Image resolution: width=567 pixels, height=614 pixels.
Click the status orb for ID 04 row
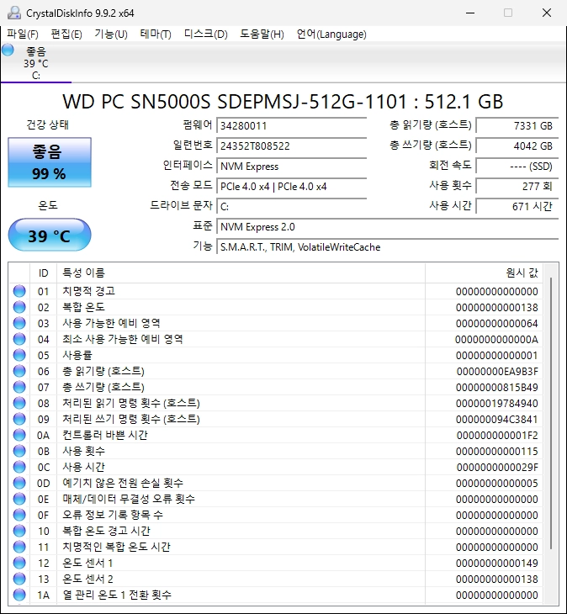[x=19, y=339]
